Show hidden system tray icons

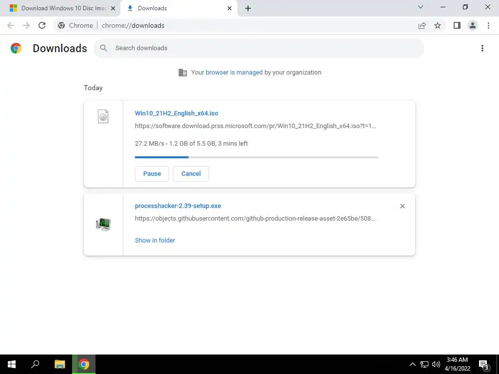coord(412,364)
